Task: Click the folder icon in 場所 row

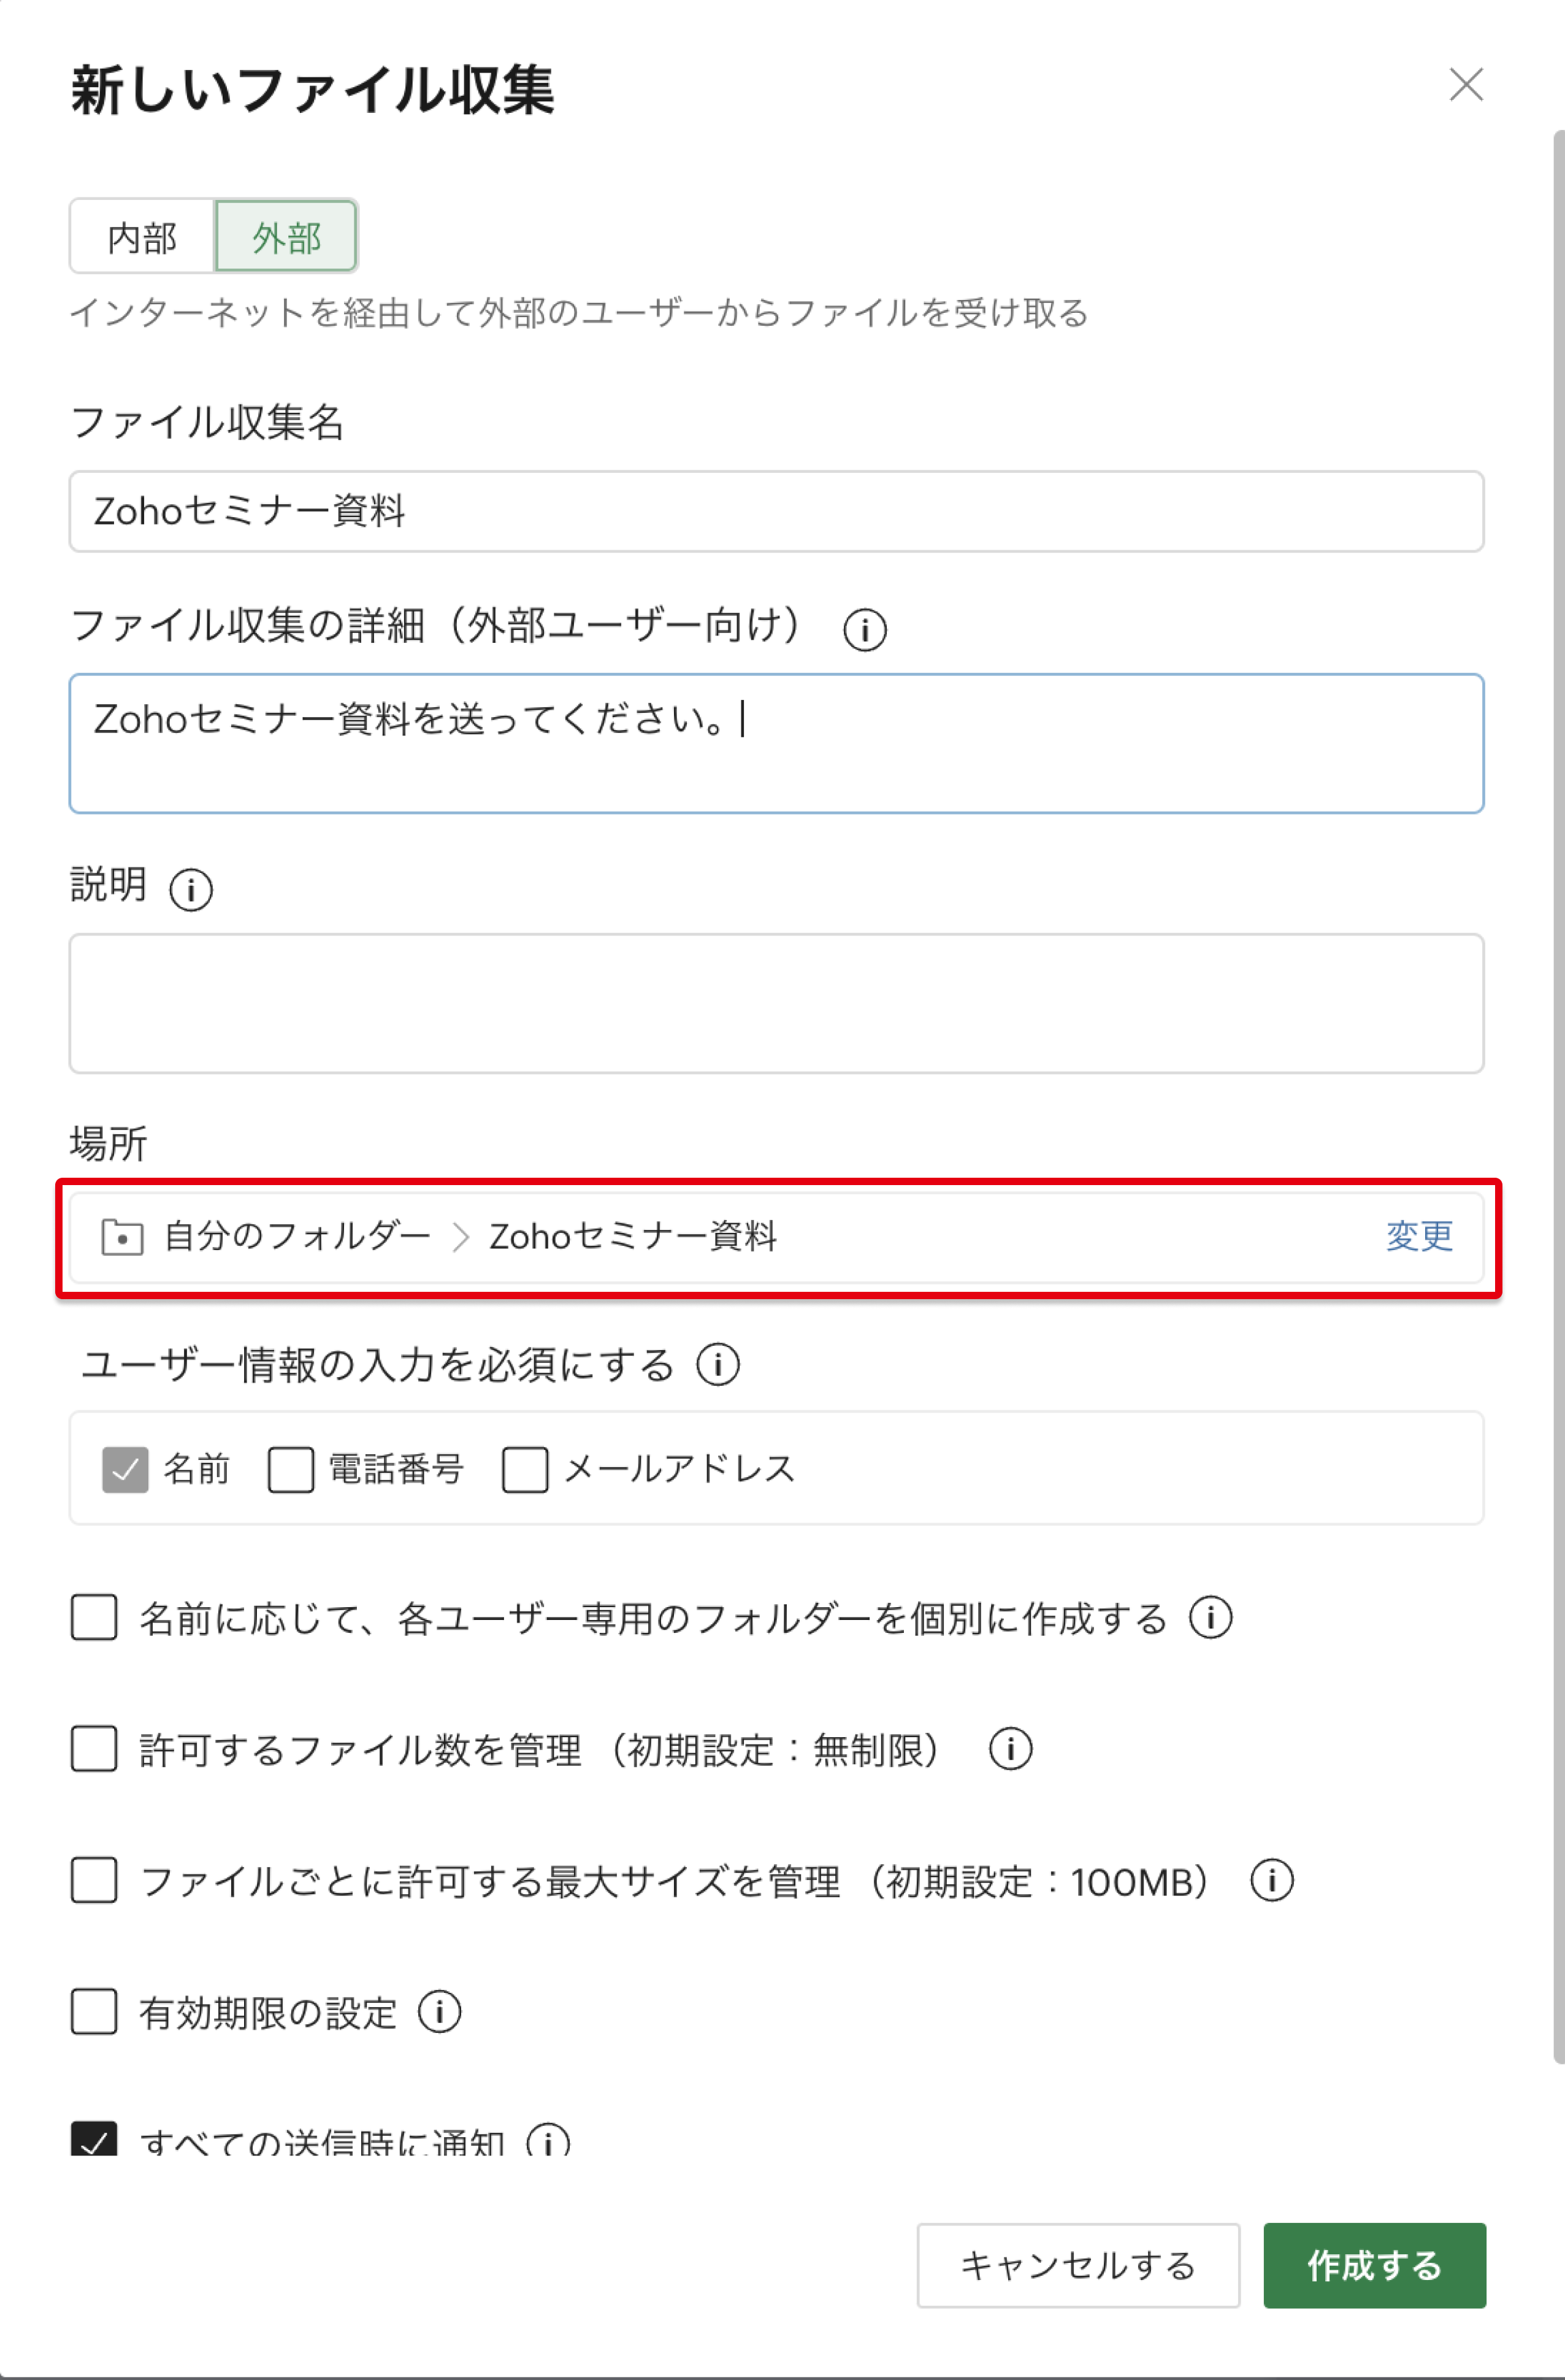Action: point(122,1237)
